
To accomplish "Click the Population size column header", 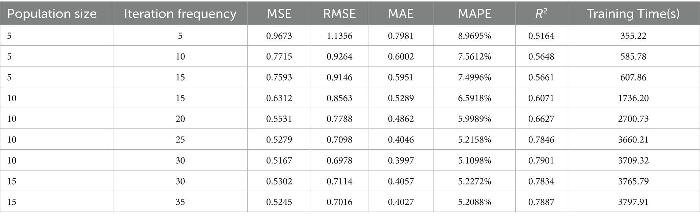I will (x=52, y=14).
